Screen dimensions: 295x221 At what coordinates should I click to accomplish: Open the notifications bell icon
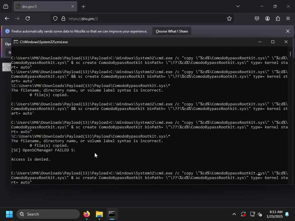coord(287,214)
